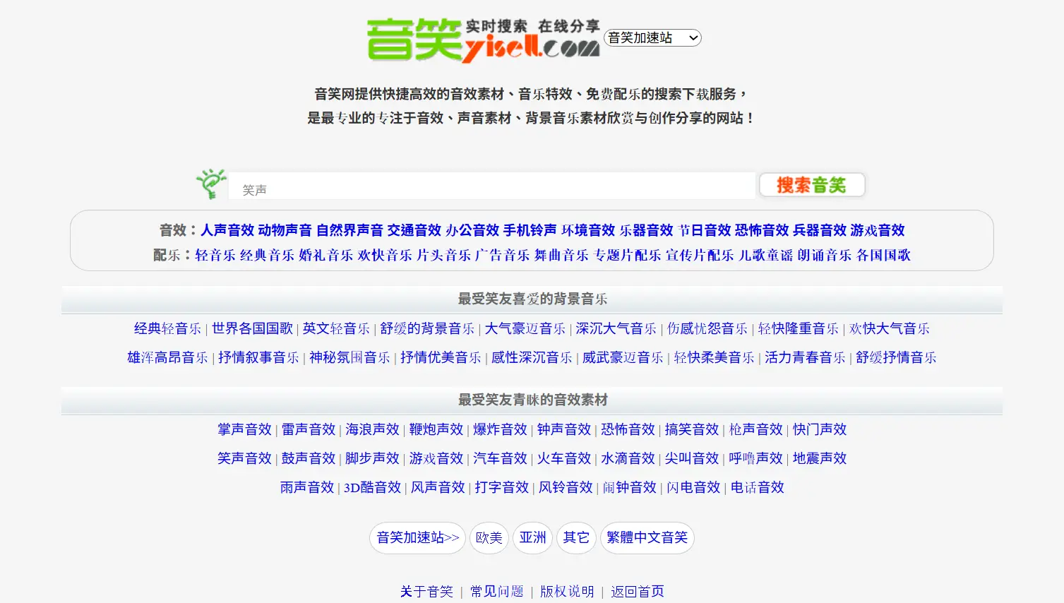
Task: Open 恐怖音效 in the top category bar
Action: [x=762, y=230]
